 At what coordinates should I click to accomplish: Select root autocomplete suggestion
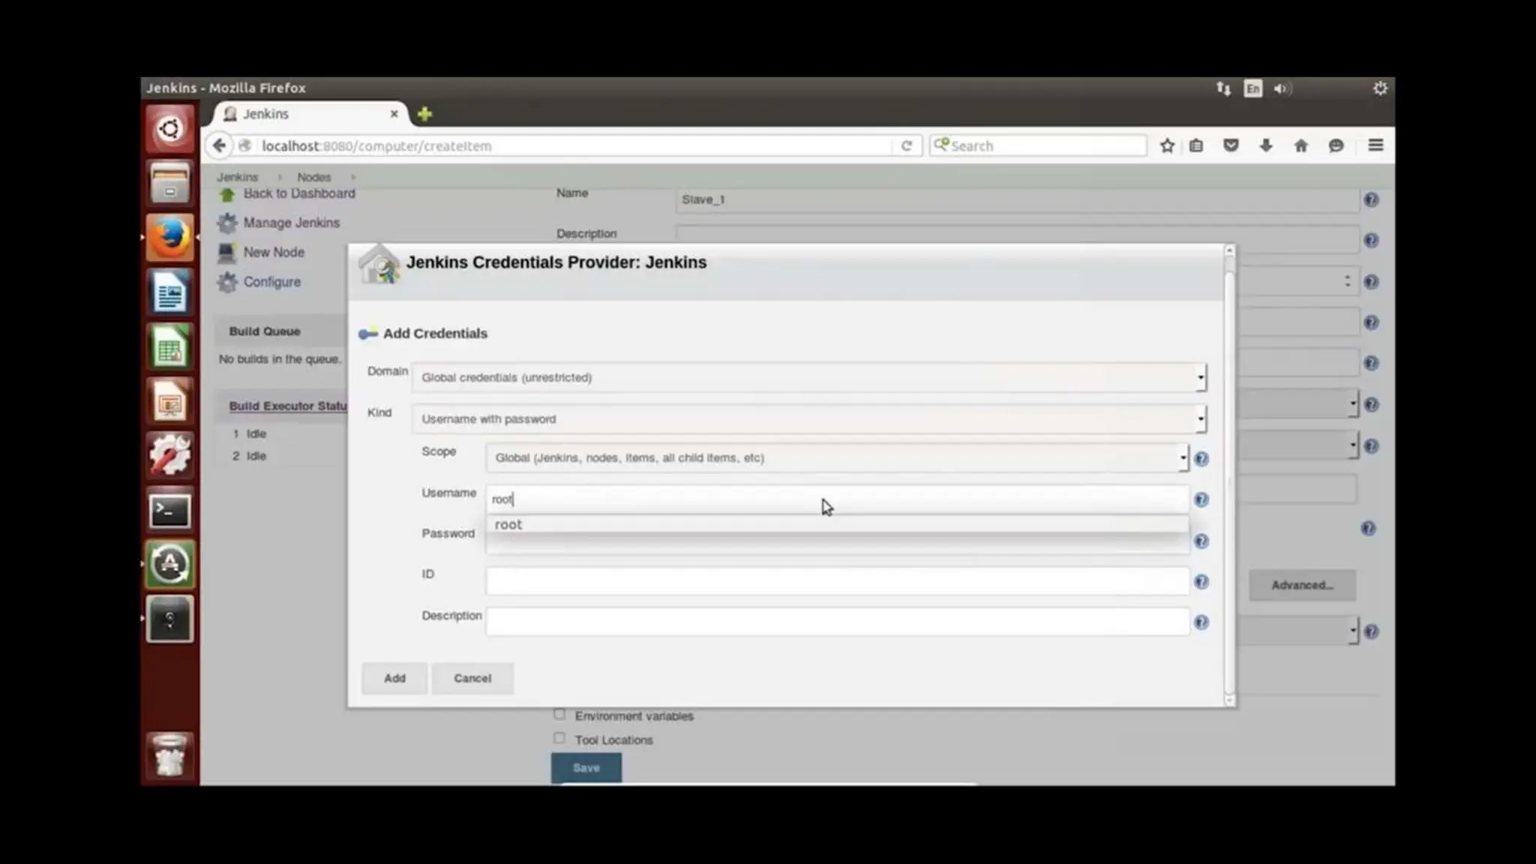(x=837, y=524)
